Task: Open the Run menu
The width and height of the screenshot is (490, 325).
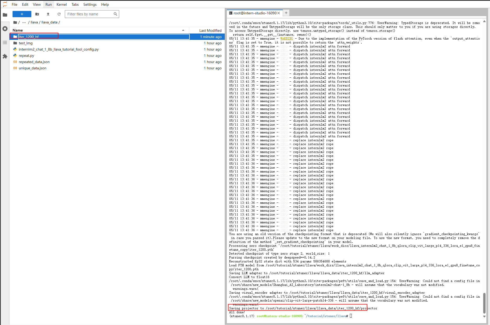Action: click(49, 4)
